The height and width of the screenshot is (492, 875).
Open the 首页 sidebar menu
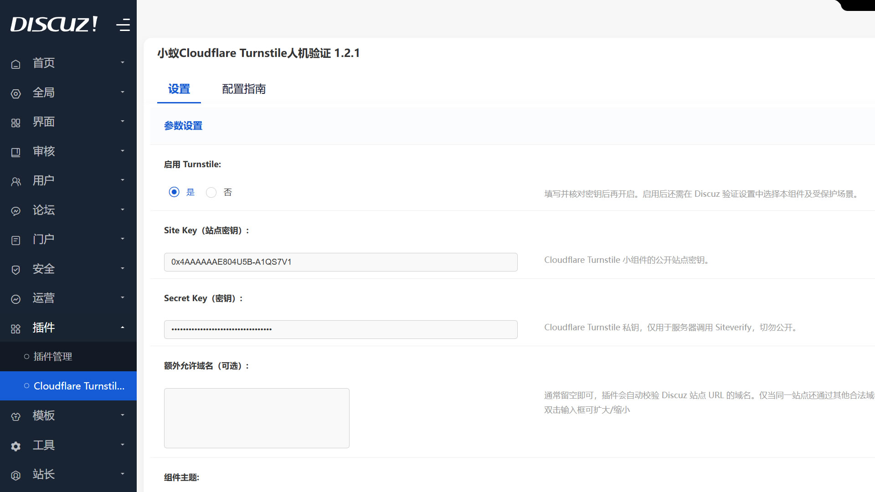coord(68,63)
